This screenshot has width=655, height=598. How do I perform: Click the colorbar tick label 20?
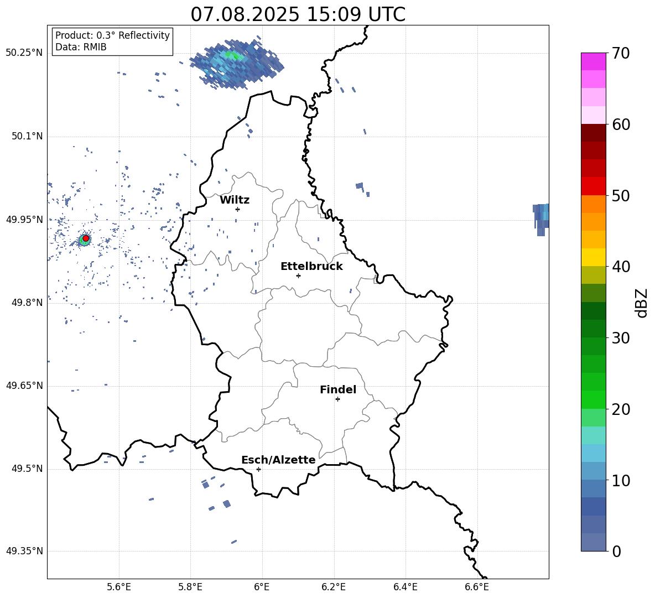(x=621, y=409)
